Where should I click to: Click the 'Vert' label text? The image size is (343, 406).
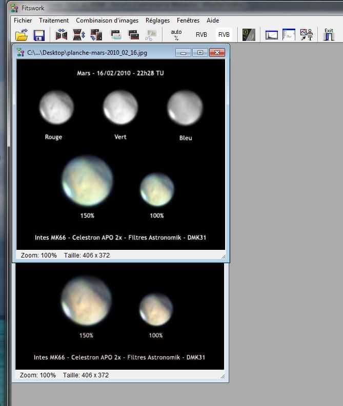pos(120,137)
